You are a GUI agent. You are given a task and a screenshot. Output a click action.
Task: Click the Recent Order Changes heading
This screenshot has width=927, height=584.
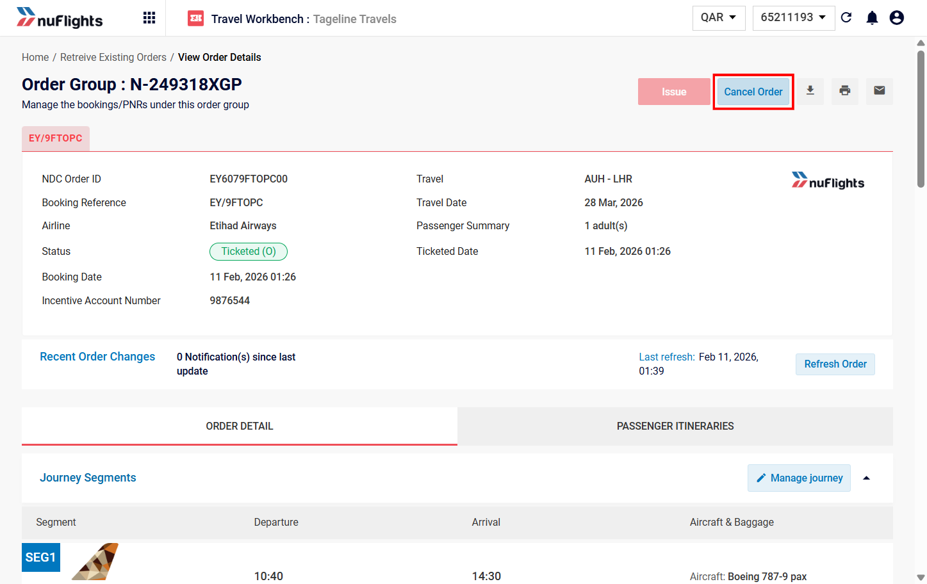tap(97, 357)
